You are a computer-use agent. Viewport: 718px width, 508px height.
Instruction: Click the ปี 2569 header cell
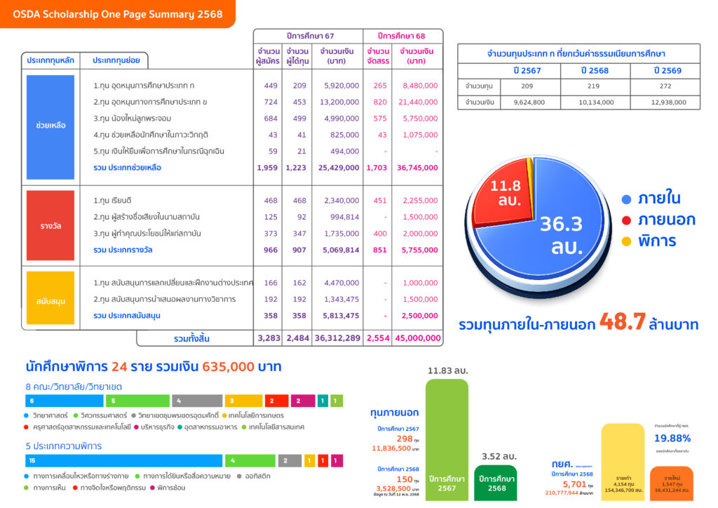665,71
